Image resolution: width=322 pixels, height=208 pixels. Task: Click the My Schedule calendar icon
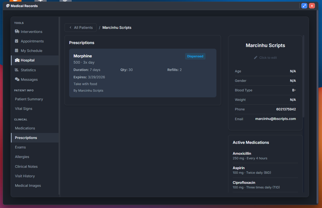coord(17,51)
